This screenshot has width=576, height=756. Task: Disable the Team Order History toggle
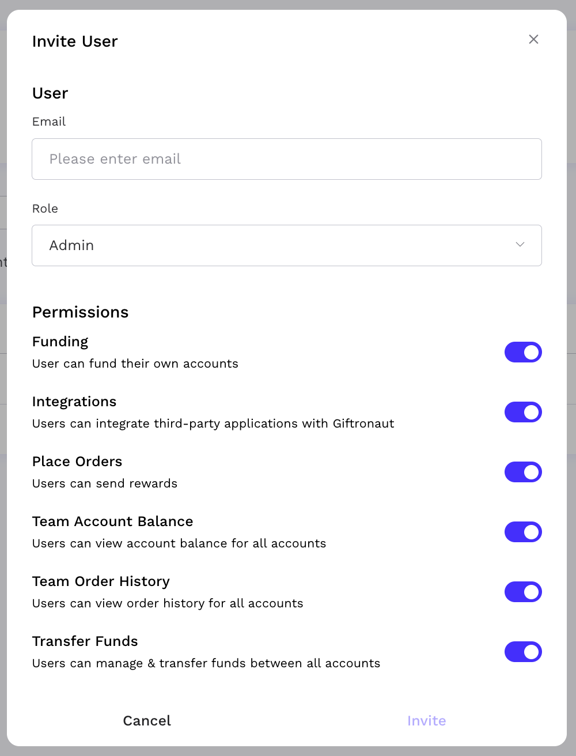pyautogui.click(x=523, y=592)
